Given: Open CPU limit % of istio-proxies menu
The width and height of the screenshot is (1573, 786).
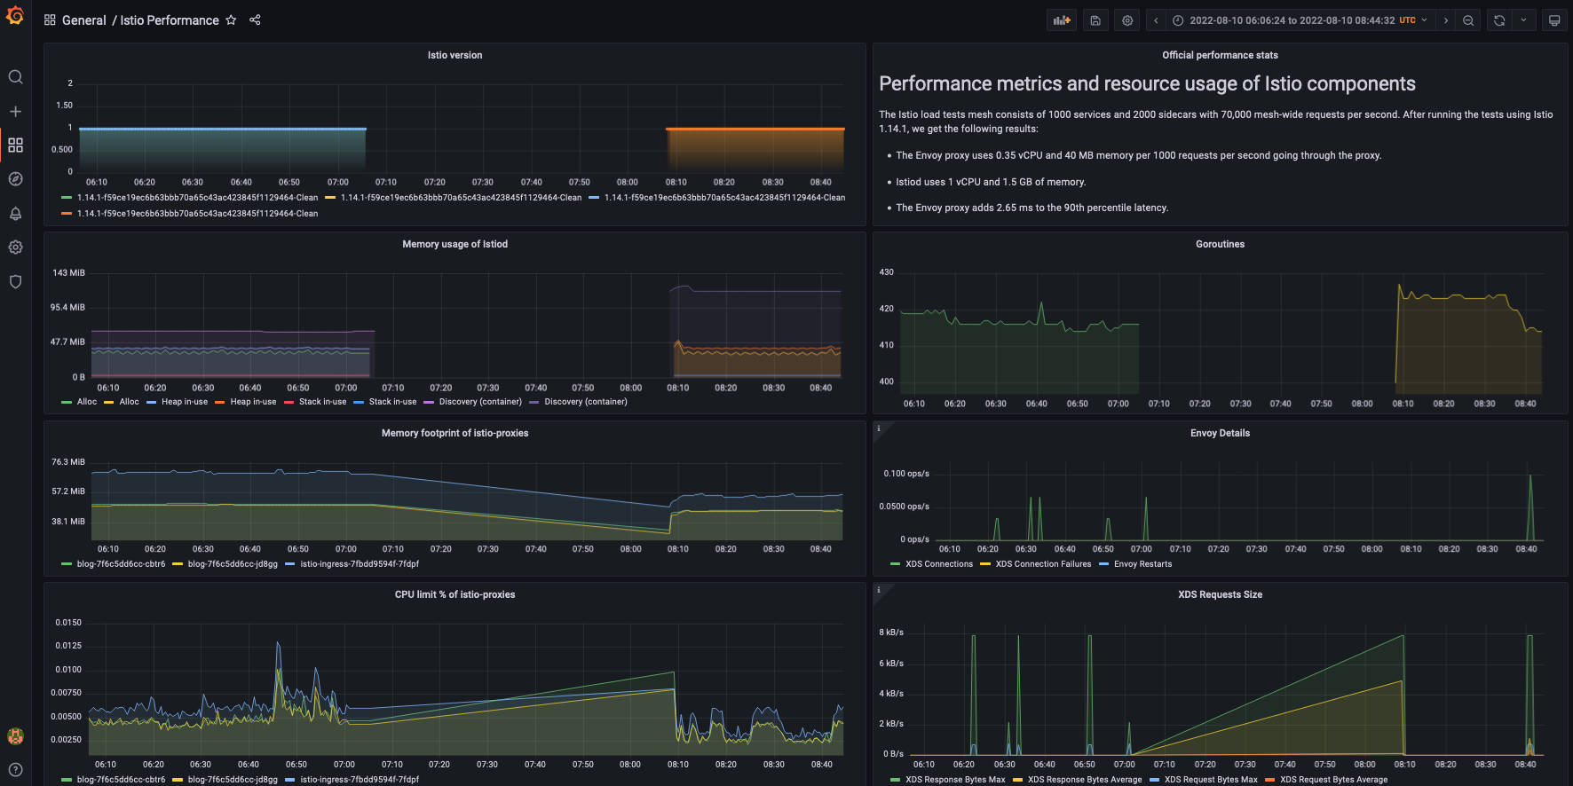Looking at the screenshot, I should pos(455,594).
